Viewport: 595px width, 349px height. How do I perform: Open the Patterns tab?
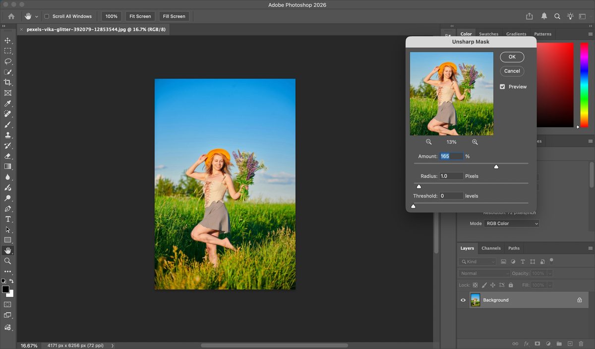(x=543, y=34)
